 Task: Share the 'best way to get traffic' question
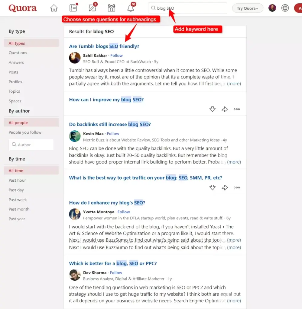click(x=225, y=187)
